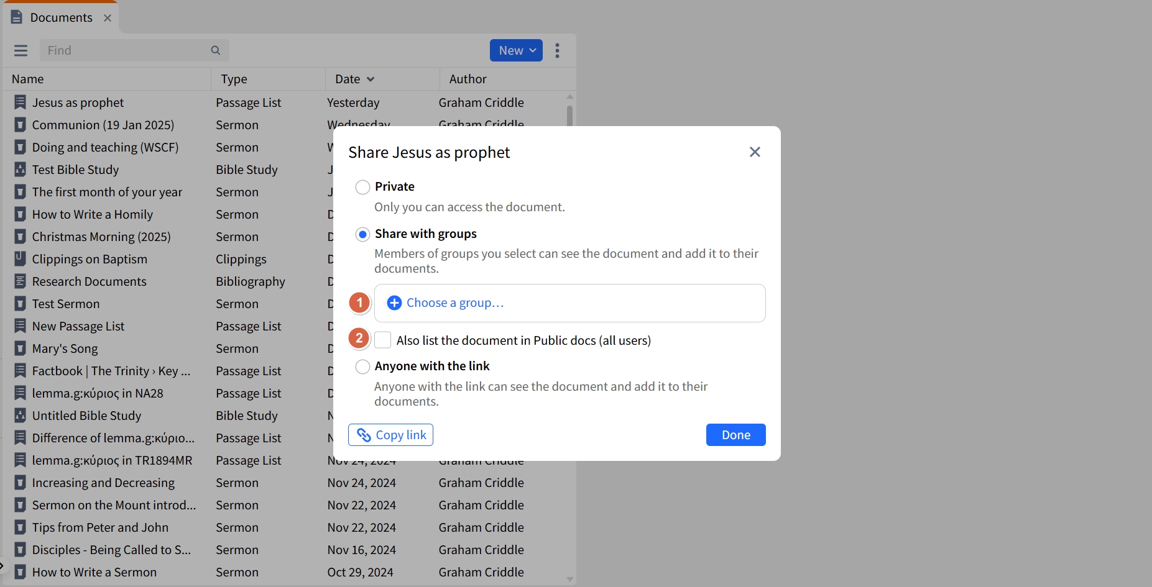Click the Oct 29, 2024 date cell
Screen dimensions: 1152x587
point(360,572)
